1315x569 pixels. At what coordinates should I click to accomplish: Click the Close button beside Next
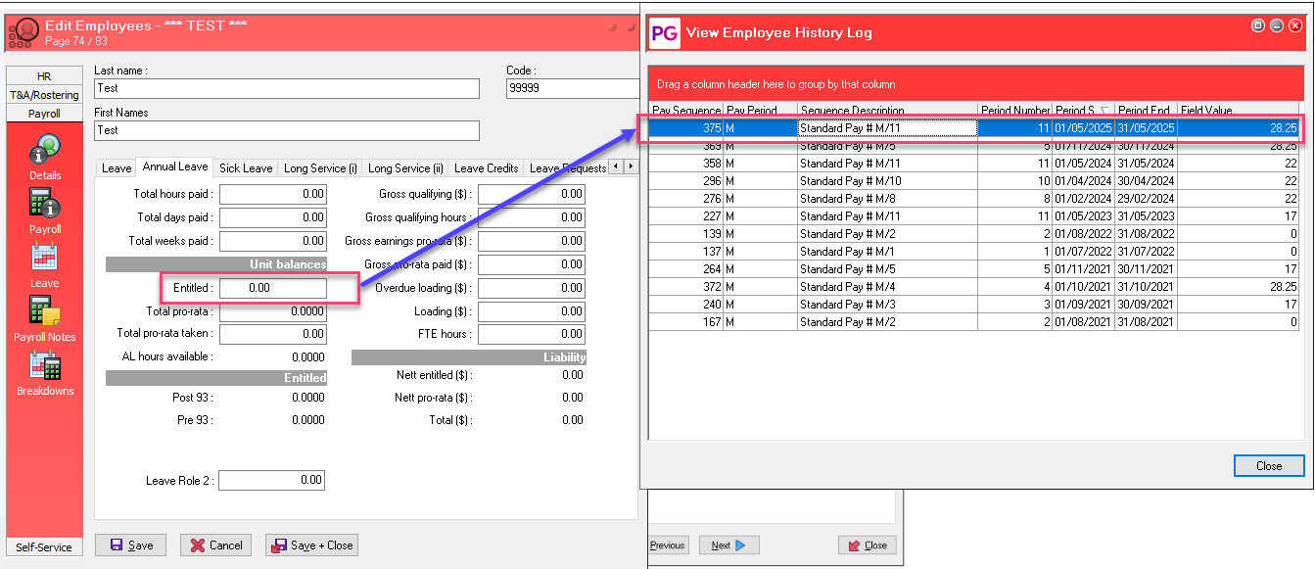[x=868, y=545]
